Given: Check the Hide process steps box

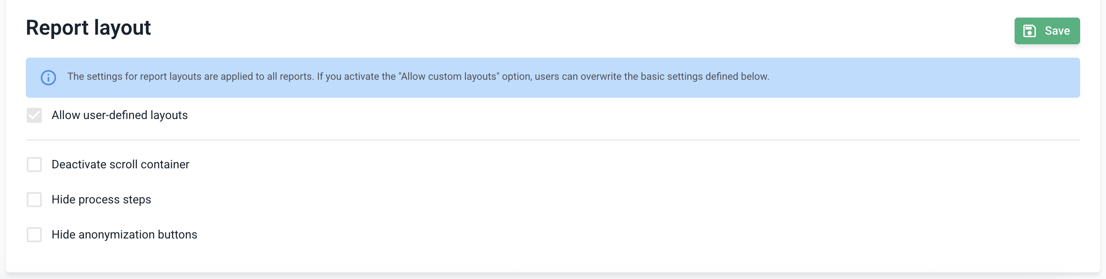Looking at the screenshot, I should tap(34, 200).
